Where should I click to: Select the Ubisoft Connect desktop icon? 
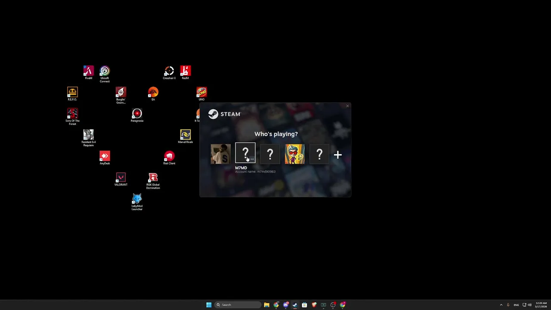click(x=105, y=74)
